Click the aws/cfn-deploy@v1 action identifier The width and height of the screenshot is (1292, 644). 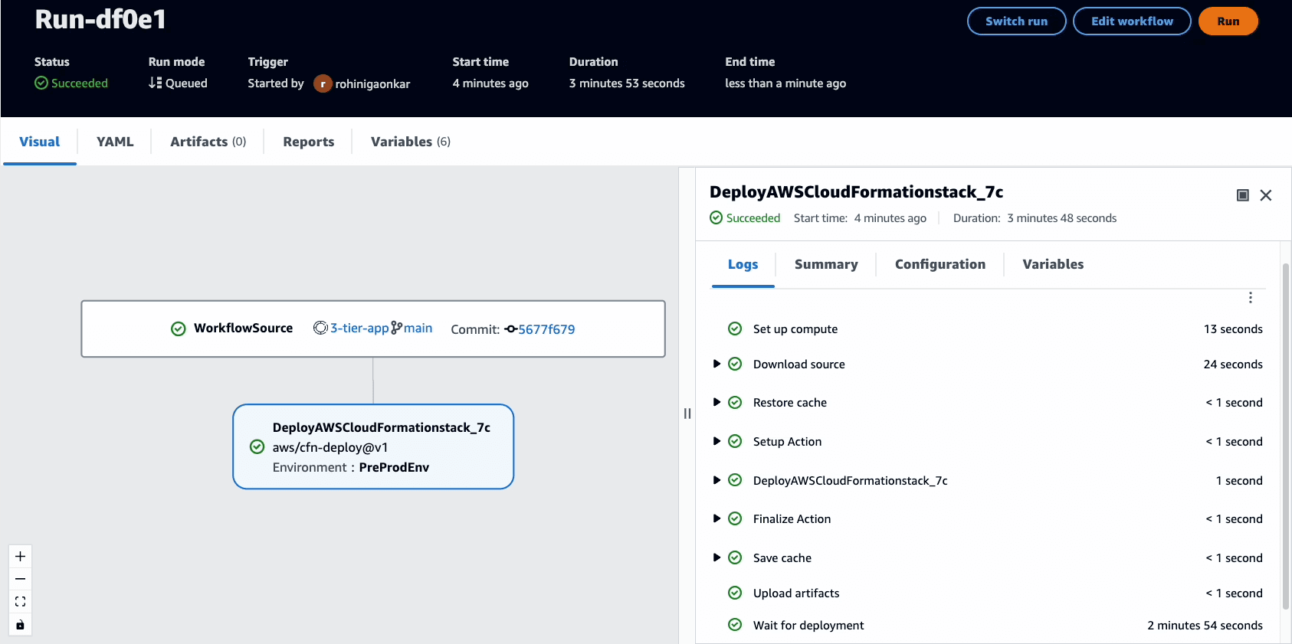pyautogui.click(x=330, y=447)
